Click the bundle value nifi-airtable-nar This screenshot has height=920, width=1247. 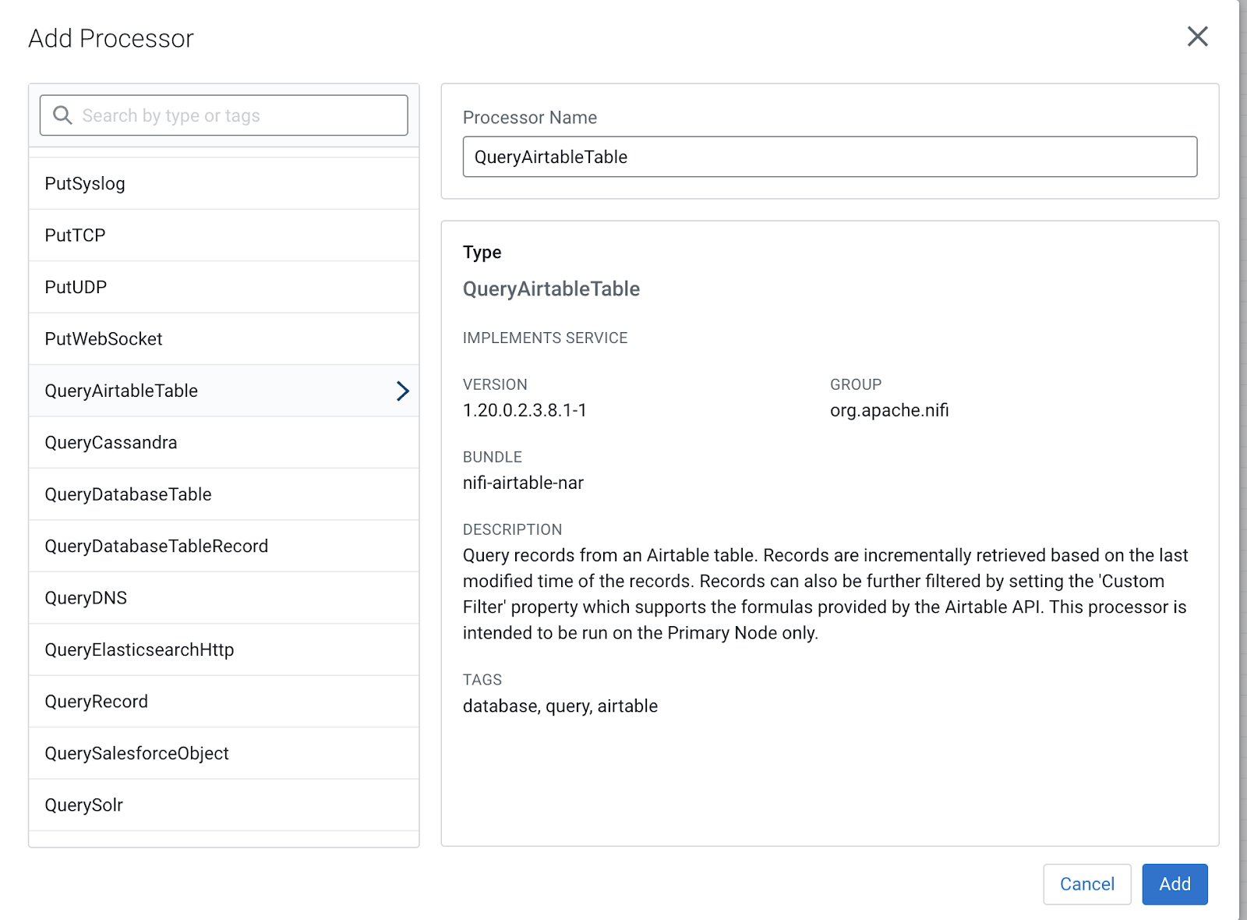[x=523, y=483]
